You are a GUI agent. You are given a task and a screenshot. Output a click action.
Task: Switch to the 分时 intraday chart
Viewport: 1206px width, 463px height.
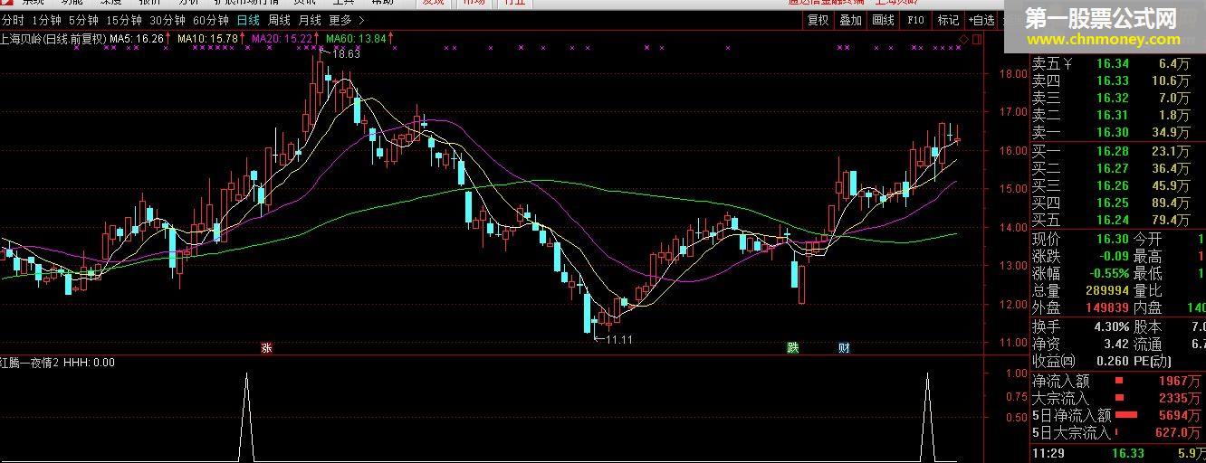click(13, 19)
